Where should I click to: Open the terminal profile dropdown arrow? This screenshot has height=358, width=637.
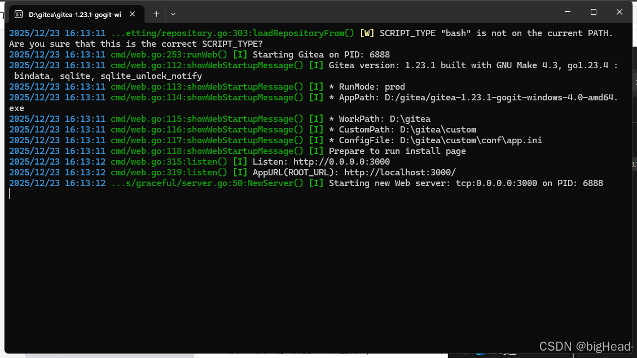point(173,14)
